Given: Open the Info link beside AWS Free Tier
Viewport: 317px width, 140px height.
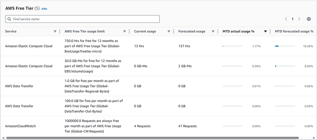Looking at the screenshot, I should point(44,9).
